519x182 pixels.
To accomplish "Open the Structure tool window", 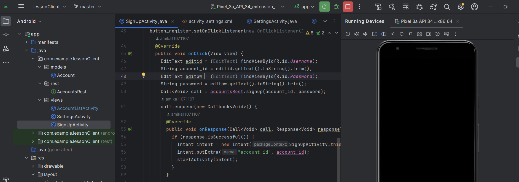I will (6, 49).
